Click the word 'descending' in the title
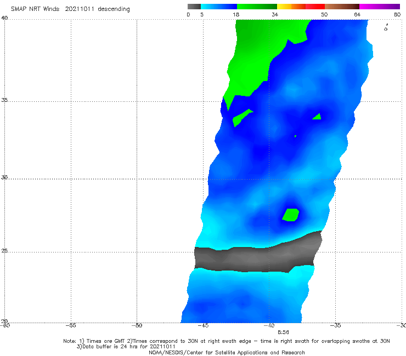Viewport: 406px width, 356px height. [114, 9]
